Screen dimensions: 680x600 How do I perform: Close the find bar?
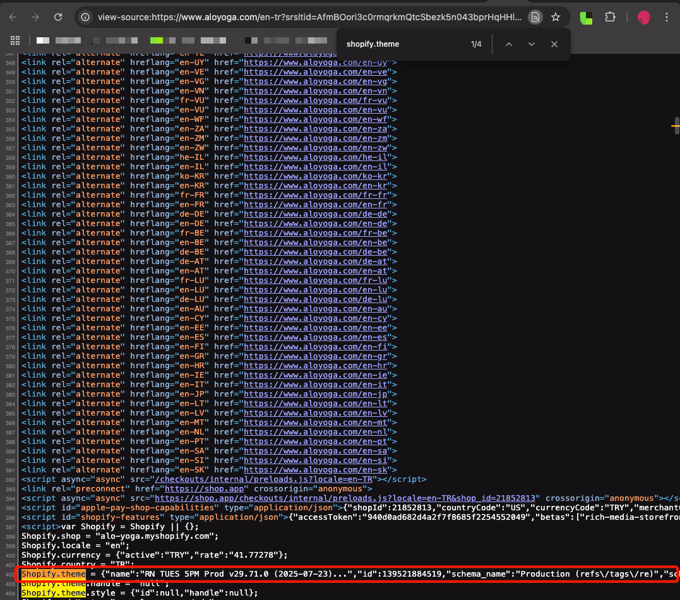554,44
